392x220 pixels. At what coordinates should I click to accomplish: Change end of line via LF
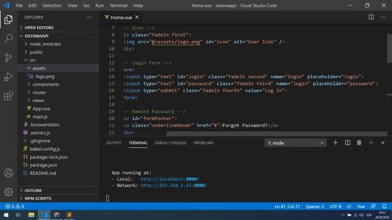pos(349,207)
